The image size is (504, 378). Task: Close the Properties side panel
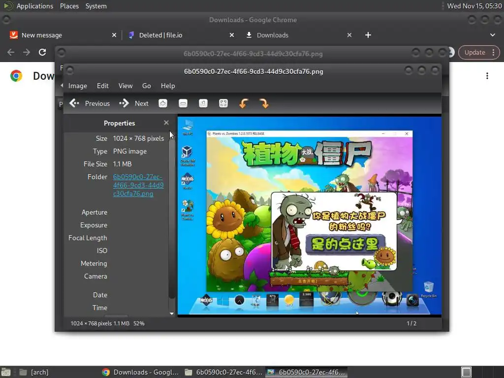click(166, 123)
